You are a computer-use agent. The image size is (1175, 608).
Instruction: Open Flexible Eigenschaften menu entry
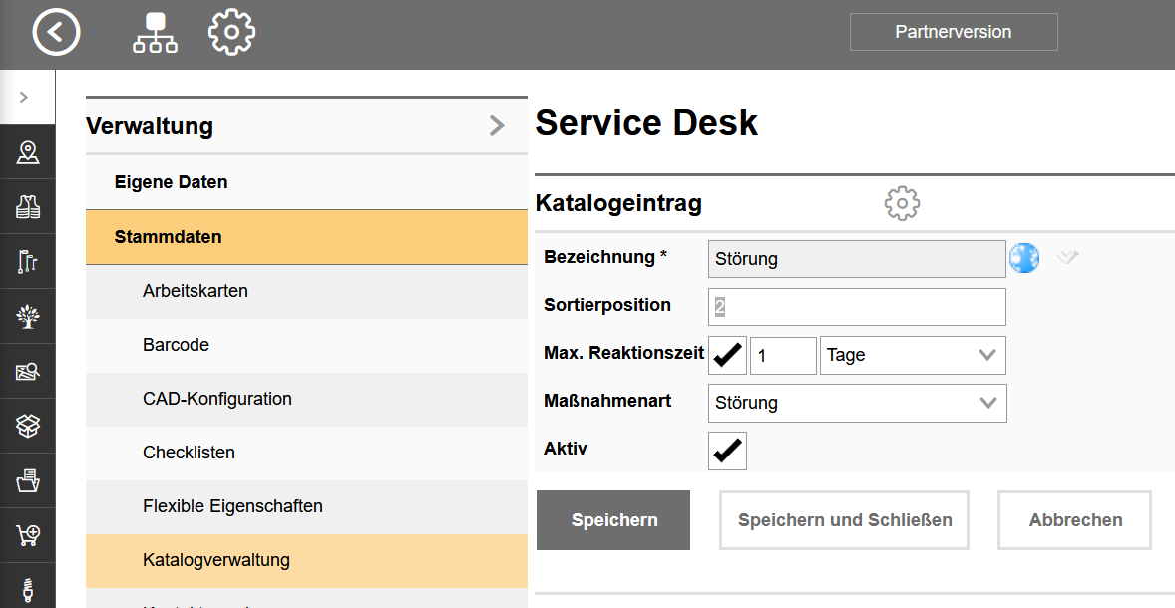[306, 507]
